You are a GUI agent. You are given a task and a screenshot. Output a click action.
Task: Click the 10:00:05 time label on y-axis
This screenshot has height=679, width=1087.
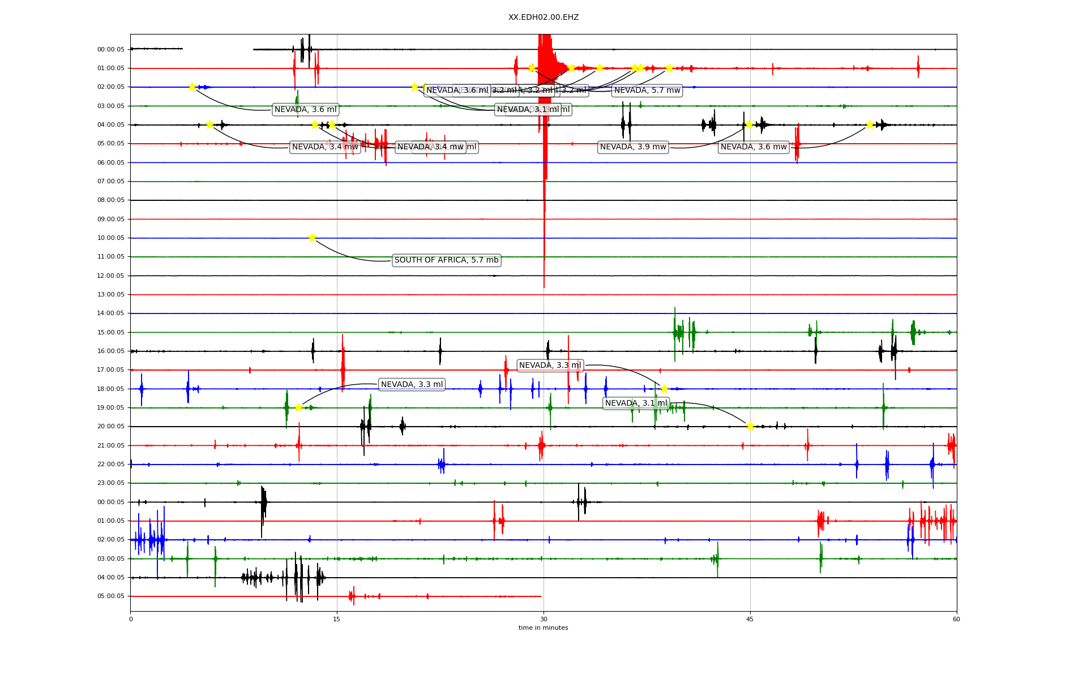click(x=111, y=238)
